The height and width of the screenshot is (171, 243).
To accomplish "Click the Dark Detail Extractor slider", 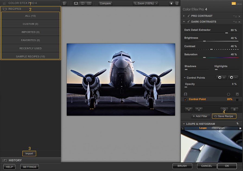I will pos(226,33).
